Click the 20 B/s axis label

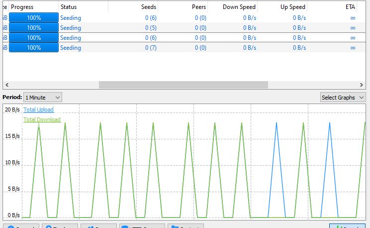tap(12, 110)
